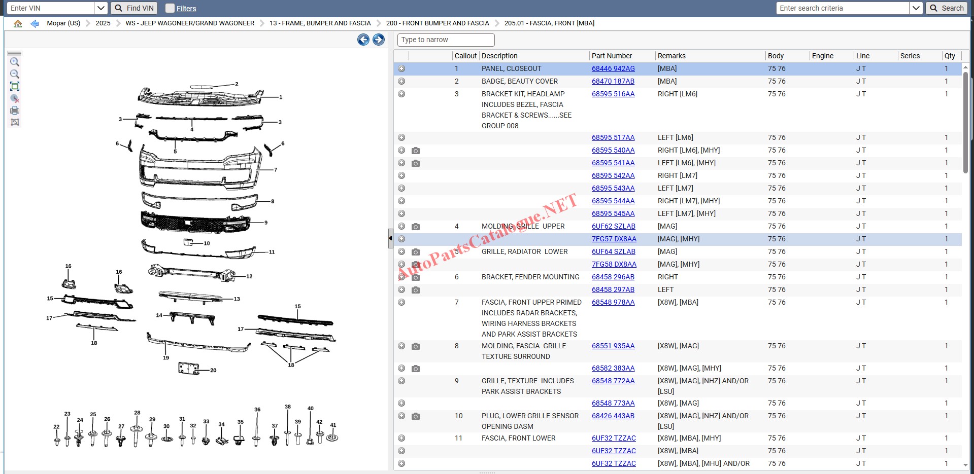The height and width of the screenshot is (474, 974).
Task: Open part number 68470 187AB
Action: pyautogui.click(x=613, y=81)
